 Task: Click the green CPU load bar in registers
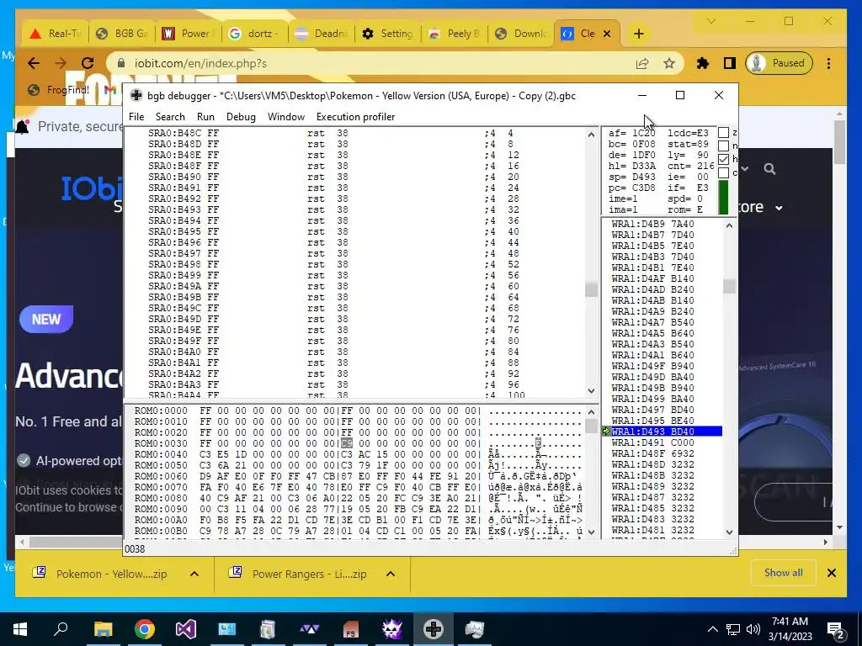723,197
